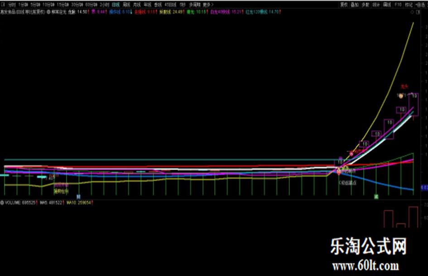
Task: Click the 青龙 10.16 legend value
Action: tap(197, 12)
